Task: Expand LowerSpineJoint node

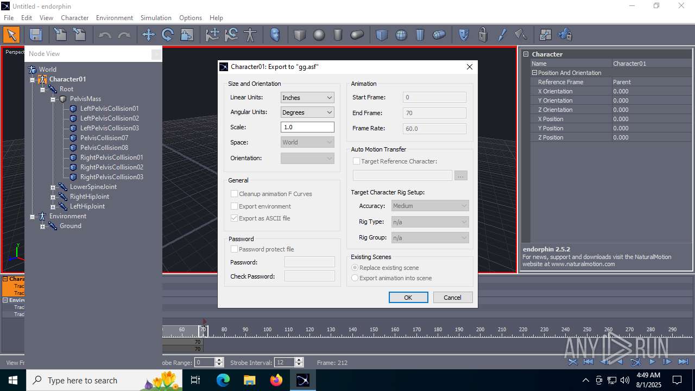Action: [x=53, y=187]
